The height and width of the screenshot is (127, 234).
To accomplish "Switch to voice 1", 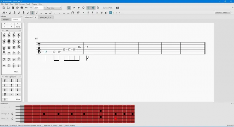I will pos(110,13).
